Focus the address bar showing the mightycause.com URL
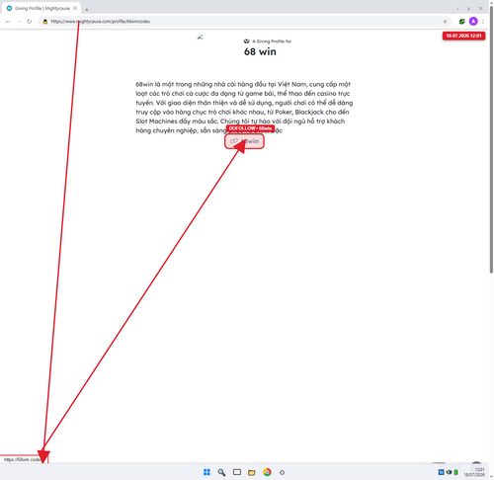This screenshot has width=494, height=480. tap(244, 22)
